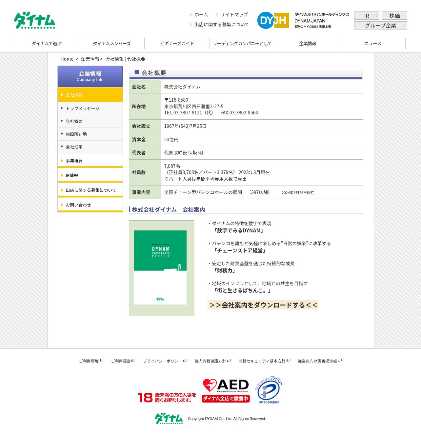
Task: Click the DYJH Dynam Japan Holdings logo
Action: coord(303,20)
